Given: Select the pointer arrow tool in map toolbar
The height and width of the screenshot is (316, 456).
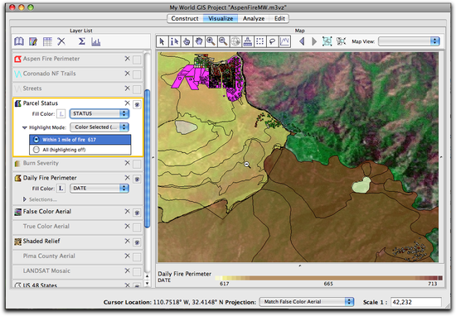Looking at the screenshot, I should tap(162, 41).
